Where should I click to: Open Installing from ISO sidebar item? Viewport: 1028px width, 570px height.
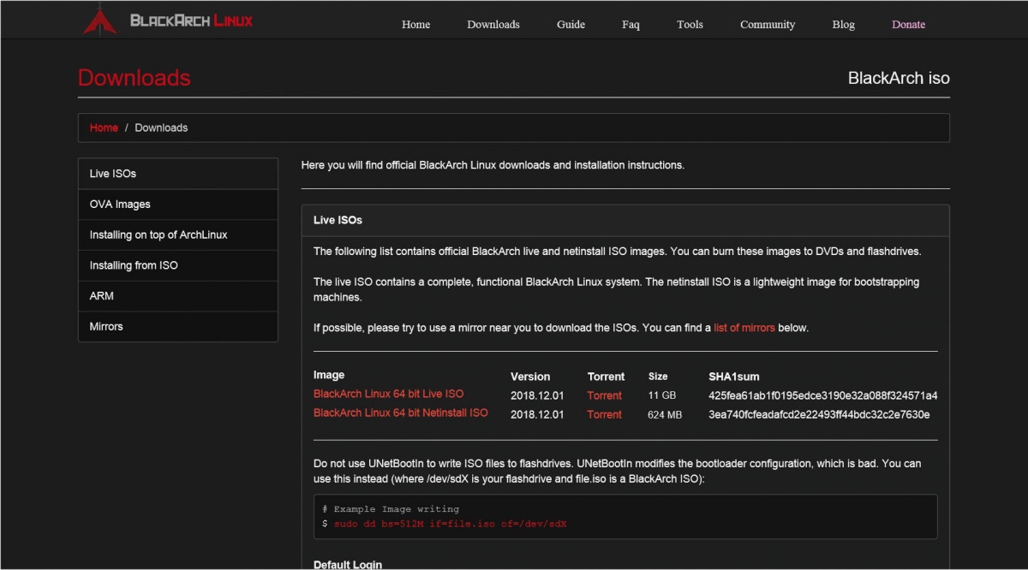[x=178, y=265]
